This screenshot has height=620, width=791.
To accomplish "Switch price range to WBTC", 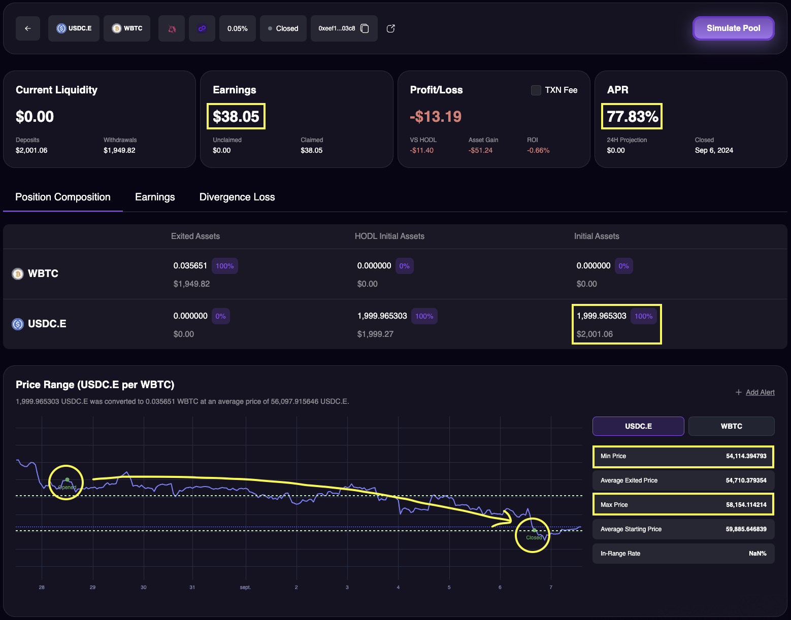I will pyautogui.click(x=731, y=426).
